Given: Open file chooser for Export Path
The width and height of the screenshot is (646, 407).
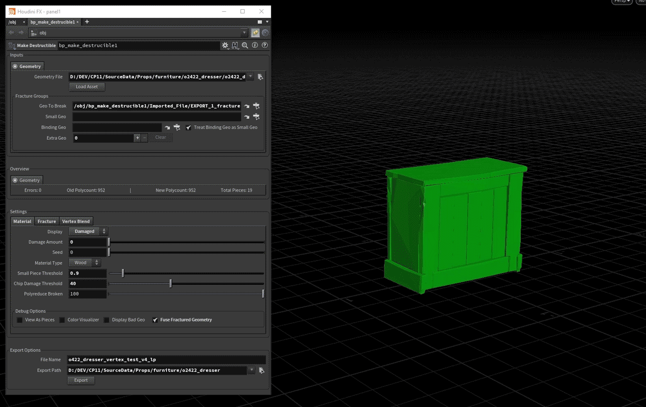Looking at the screenshot, I should coord(261,370).
